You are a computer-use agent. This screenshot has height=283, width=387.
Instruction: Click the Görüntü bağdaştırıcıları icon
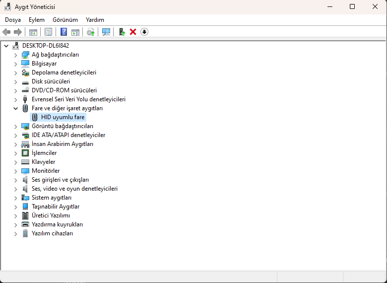point(25,126)
